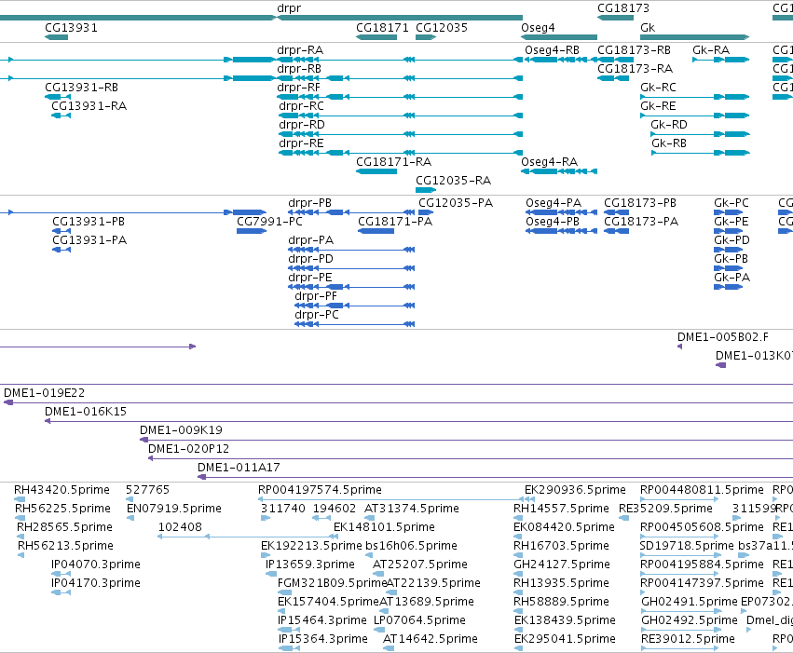Select BAC clone DME1-019E22
Screen dimensions: 793x653
[x=44, y=393]
